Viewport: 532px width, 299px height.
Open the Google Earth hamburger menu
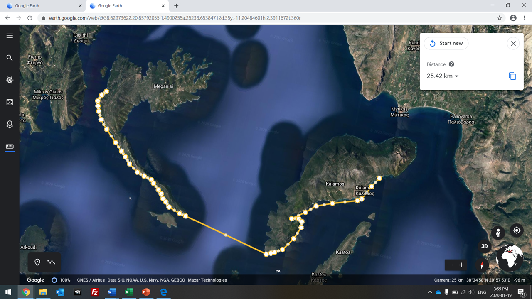10,36
